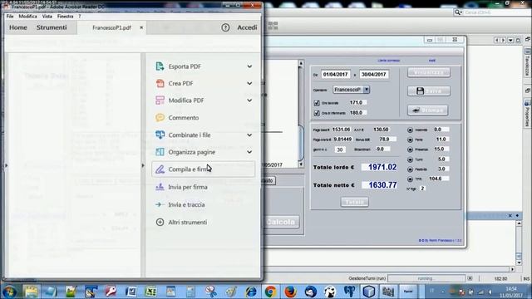
Task: Switch to the Strumenti tab
Action: point(52,27)
